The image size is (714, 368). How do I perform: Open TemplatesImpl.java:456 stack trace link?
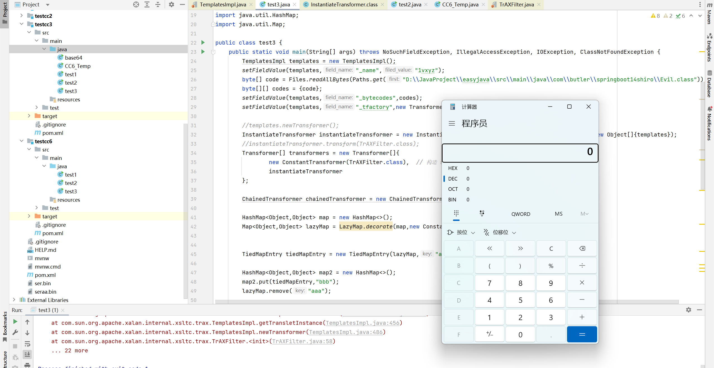pos(363,323)
